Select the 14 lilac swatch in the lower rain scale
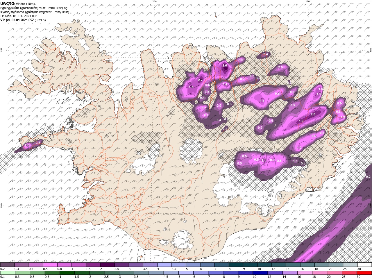372x279 pixels. click(x=290, y=273)
